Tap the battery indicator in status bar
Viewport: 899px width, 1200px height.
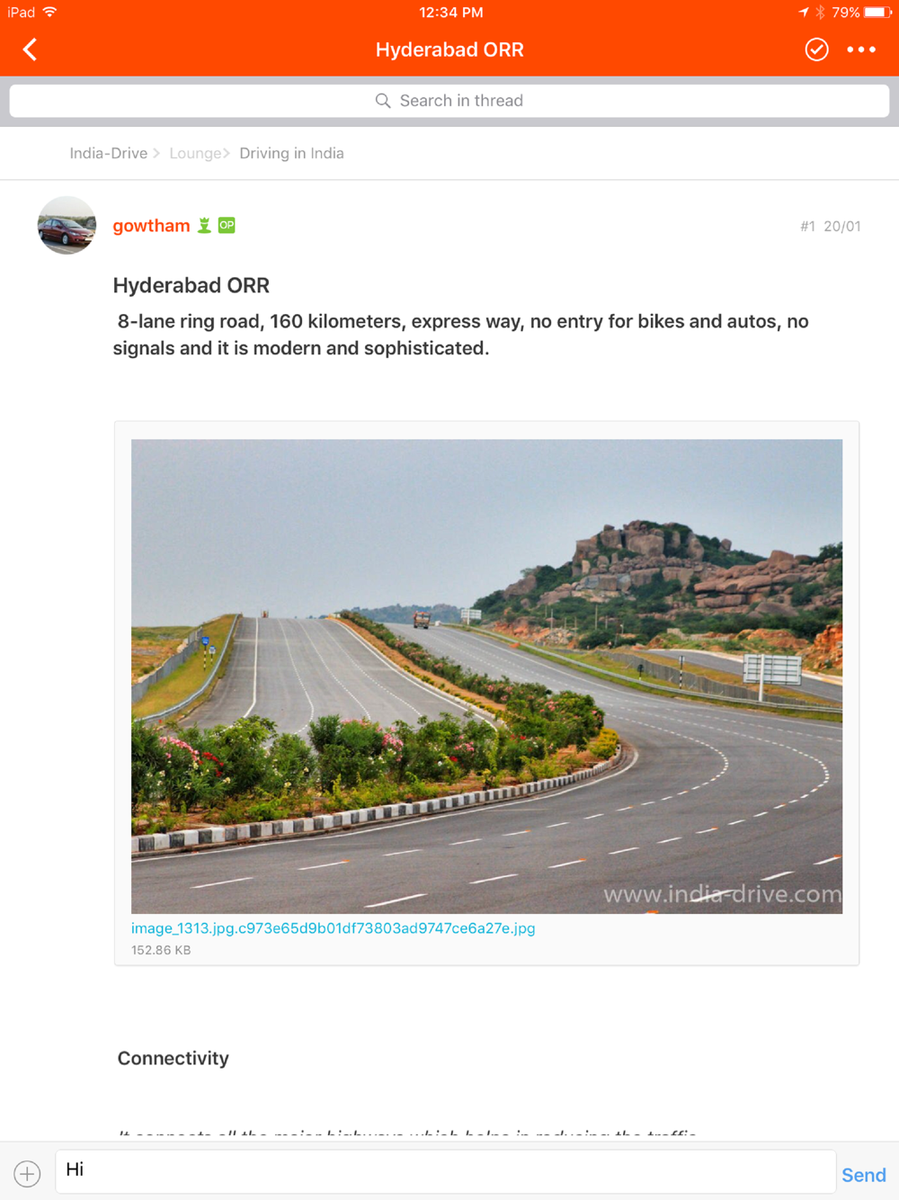pyautogui.click(x=878, y=13)
